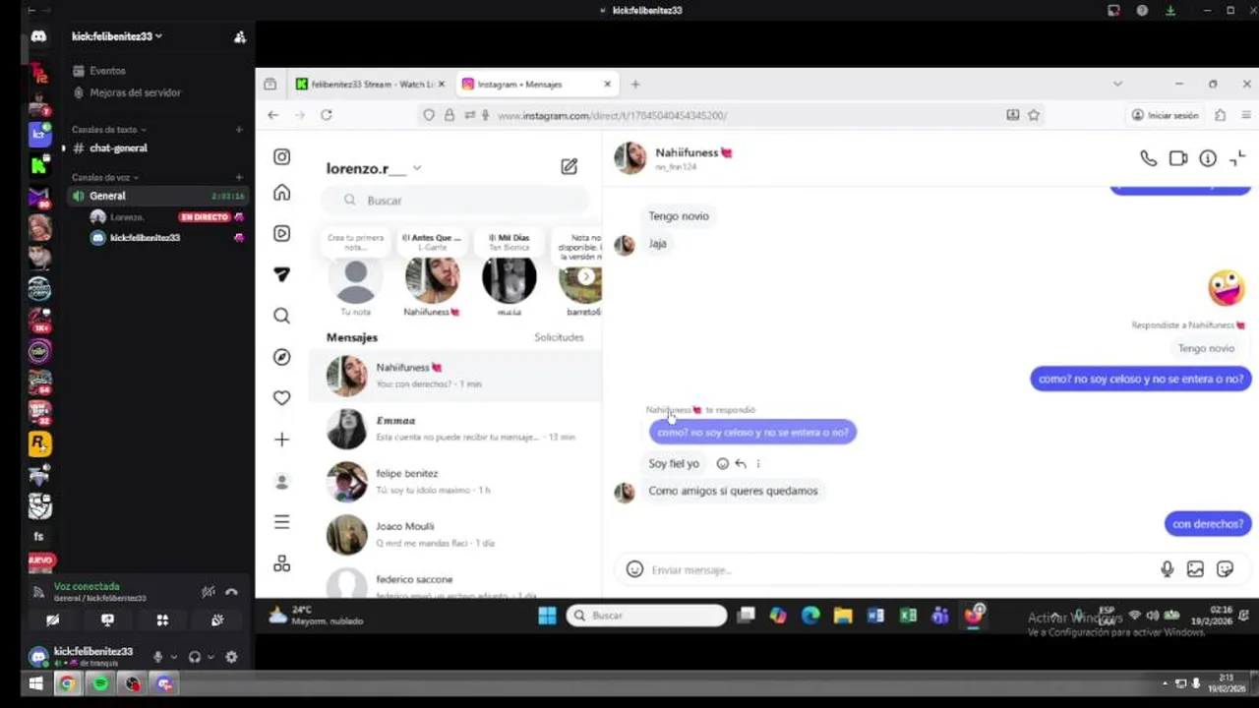Viewport: 1259px width, 708px height.
Task: Open more options for 'Soy fiel yo'
Action: point(757,464)
